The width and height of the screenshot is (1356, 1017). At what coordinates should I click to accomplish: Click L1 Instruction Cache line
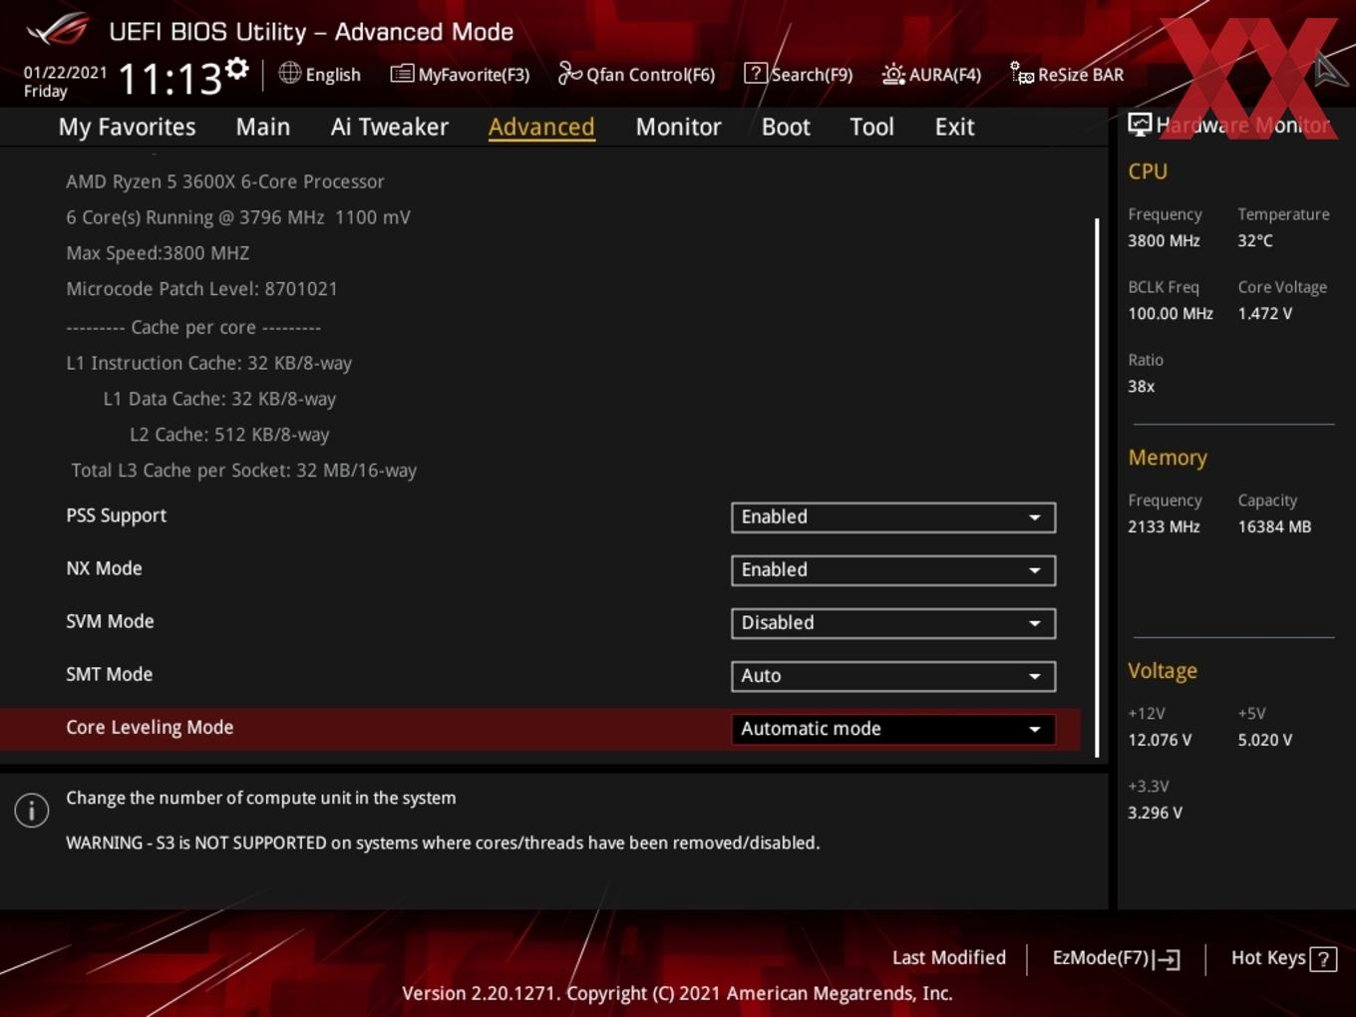209,363
